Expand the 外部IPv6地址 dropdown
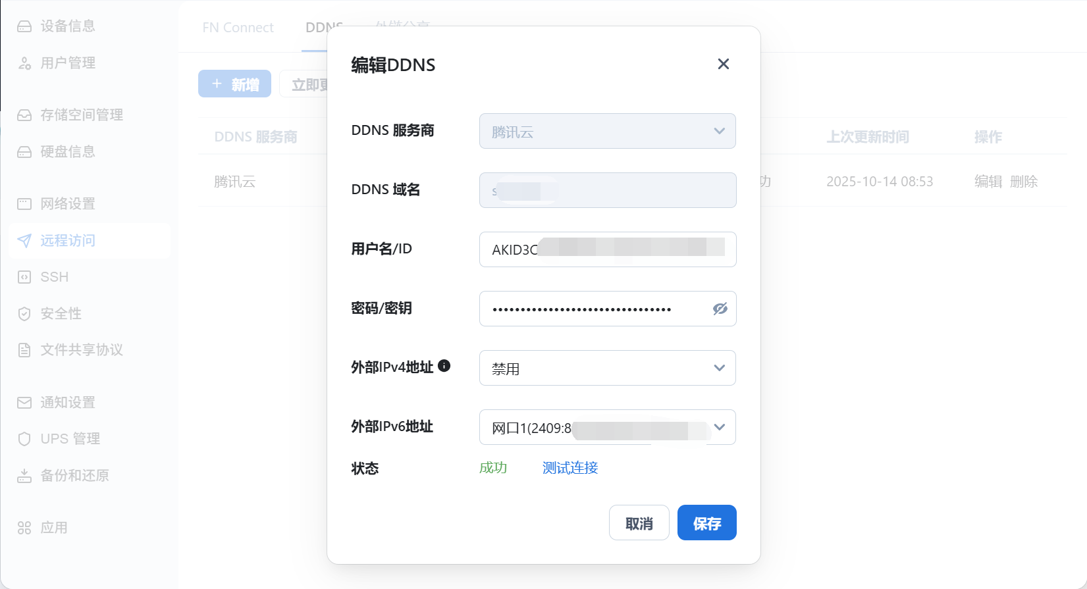The image size is (1087, 589). (608, 427)
